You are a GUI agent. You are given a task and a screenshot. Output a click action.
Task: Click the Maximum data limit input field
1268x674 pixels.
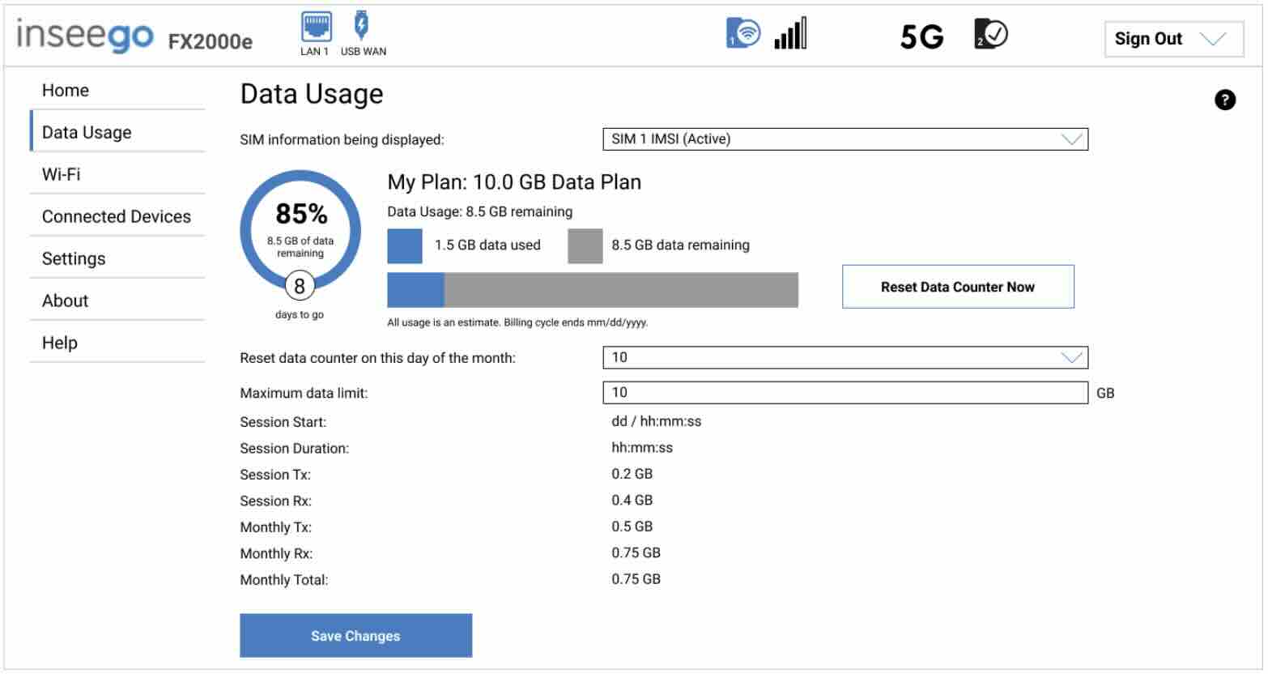click(845, 392)
